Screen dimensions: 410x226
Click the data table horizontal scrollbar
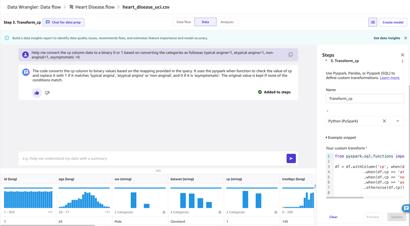[47, 225]
